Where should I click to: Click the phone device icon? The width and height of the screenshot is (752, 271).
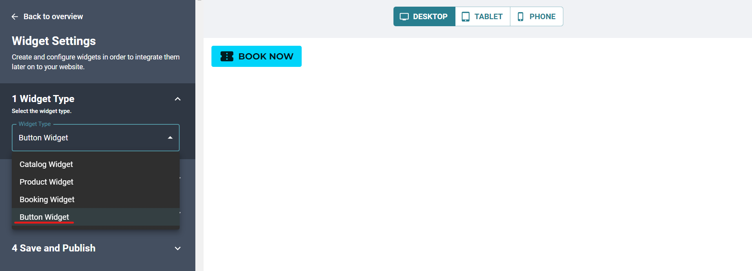[521, 16]
